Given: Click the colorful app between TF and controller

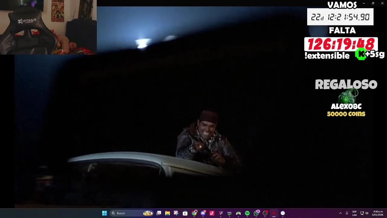Looking at the screenshot, I should coord(229,213).
